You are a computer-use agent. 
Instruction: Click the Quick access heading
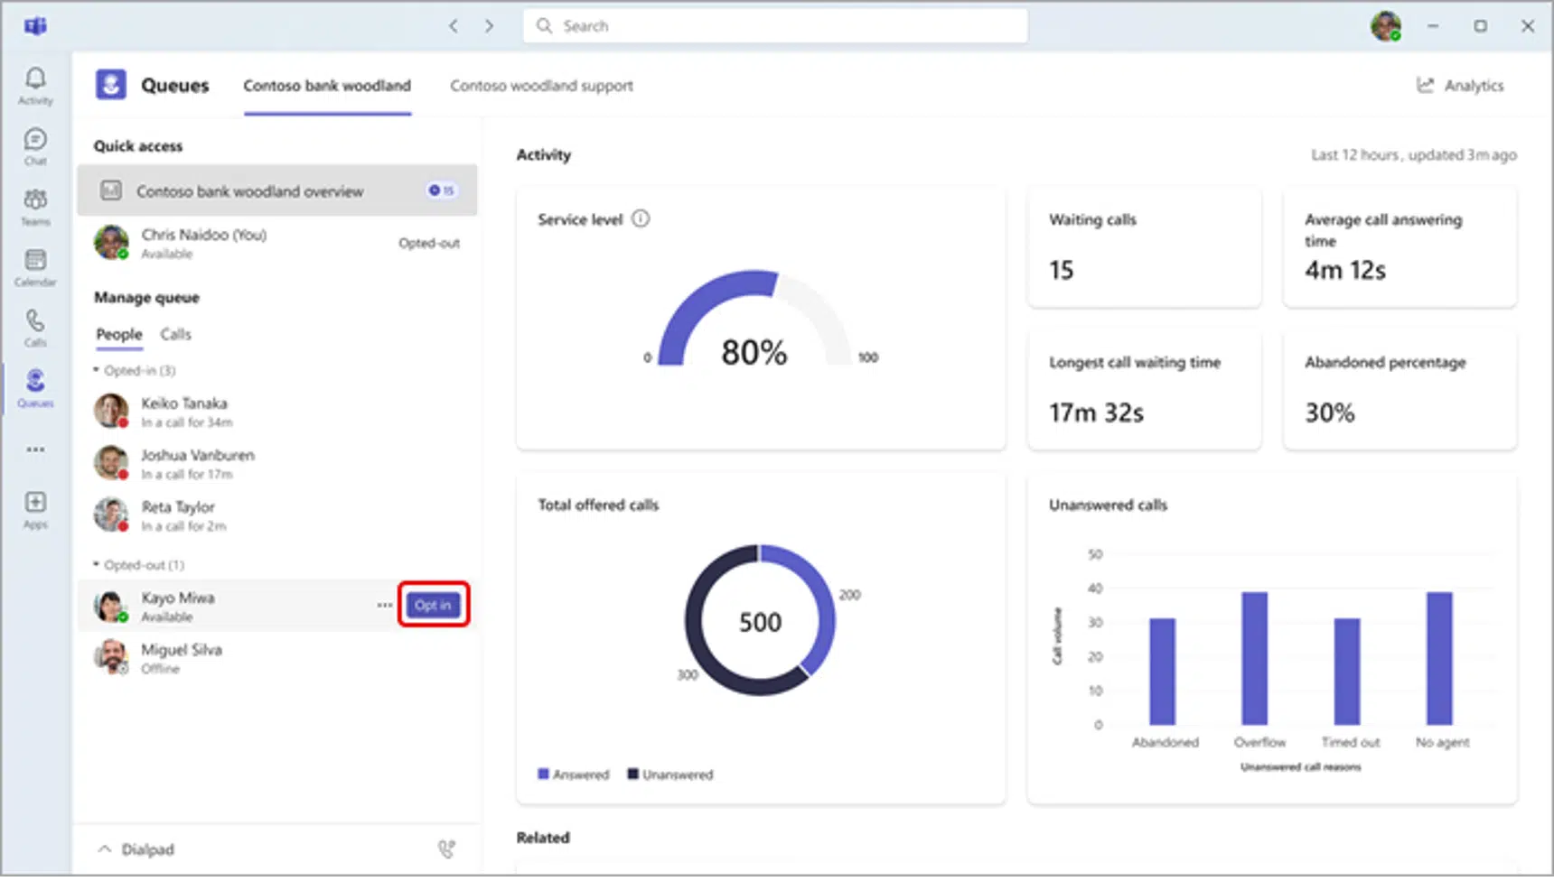tap(138, 146)
